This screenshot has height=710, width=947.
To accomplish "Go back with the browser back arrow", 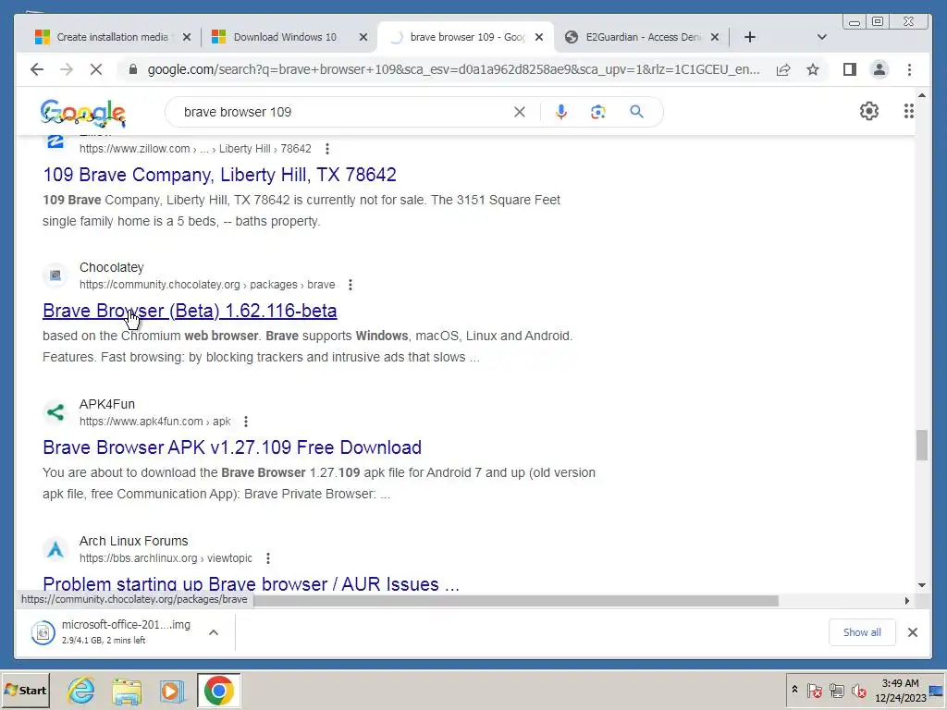I will coord(37,69).
